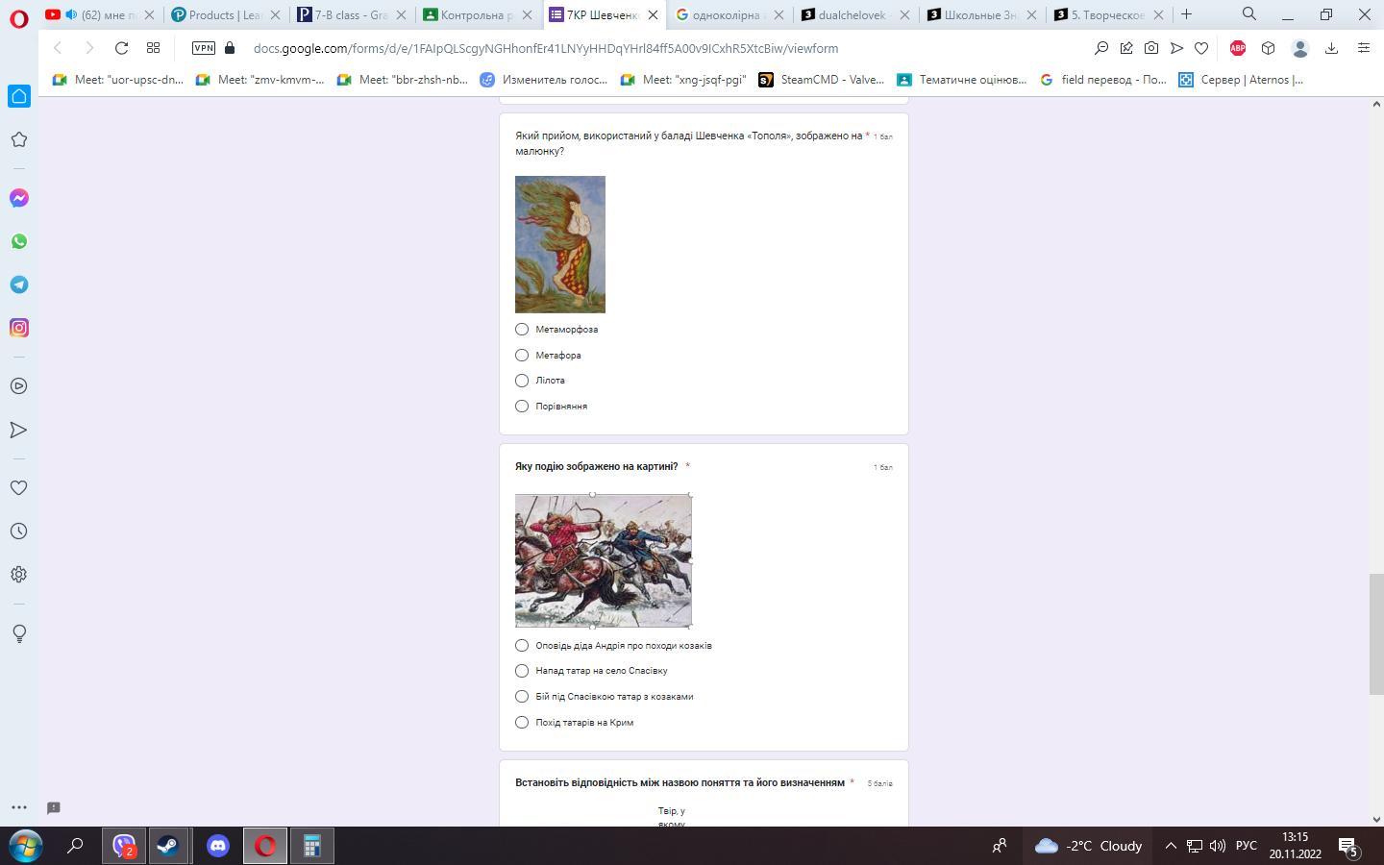The height and width of the screenshot is (865, 1384).
Task: Click the page vertical scrollbar thumb
Action: click(x=1376, y=633)
